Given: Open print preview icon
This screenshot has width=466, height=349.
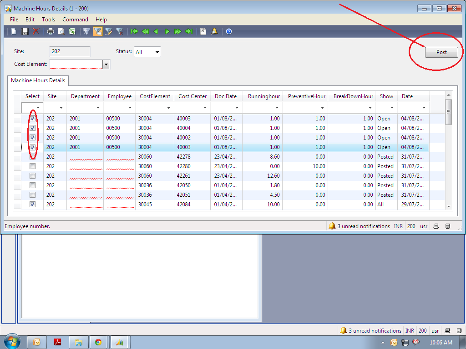Looking at the screenshot, I should click(x=61, y=31).
